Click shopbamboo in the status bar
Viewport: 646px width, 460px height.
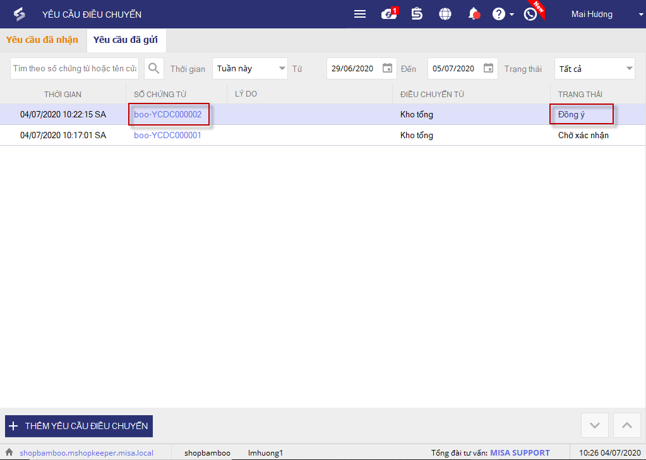[x=207, y=453]
